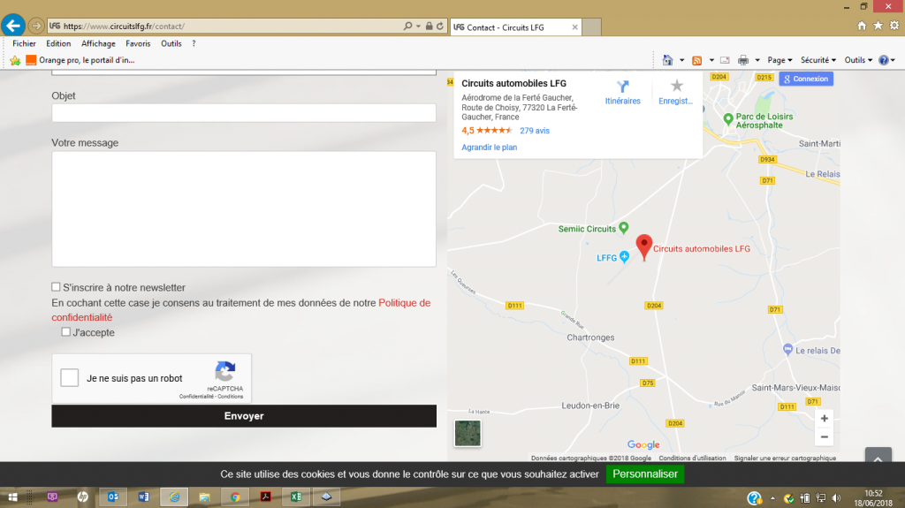Click the Print icon in command bar
Screen dimensions: 905x508
pyautogui.click(x=743, y=60)
